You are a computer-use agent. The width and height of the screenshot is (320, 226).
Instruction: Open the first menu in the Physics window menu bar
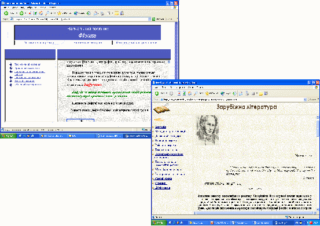click(x=6, y=8)
